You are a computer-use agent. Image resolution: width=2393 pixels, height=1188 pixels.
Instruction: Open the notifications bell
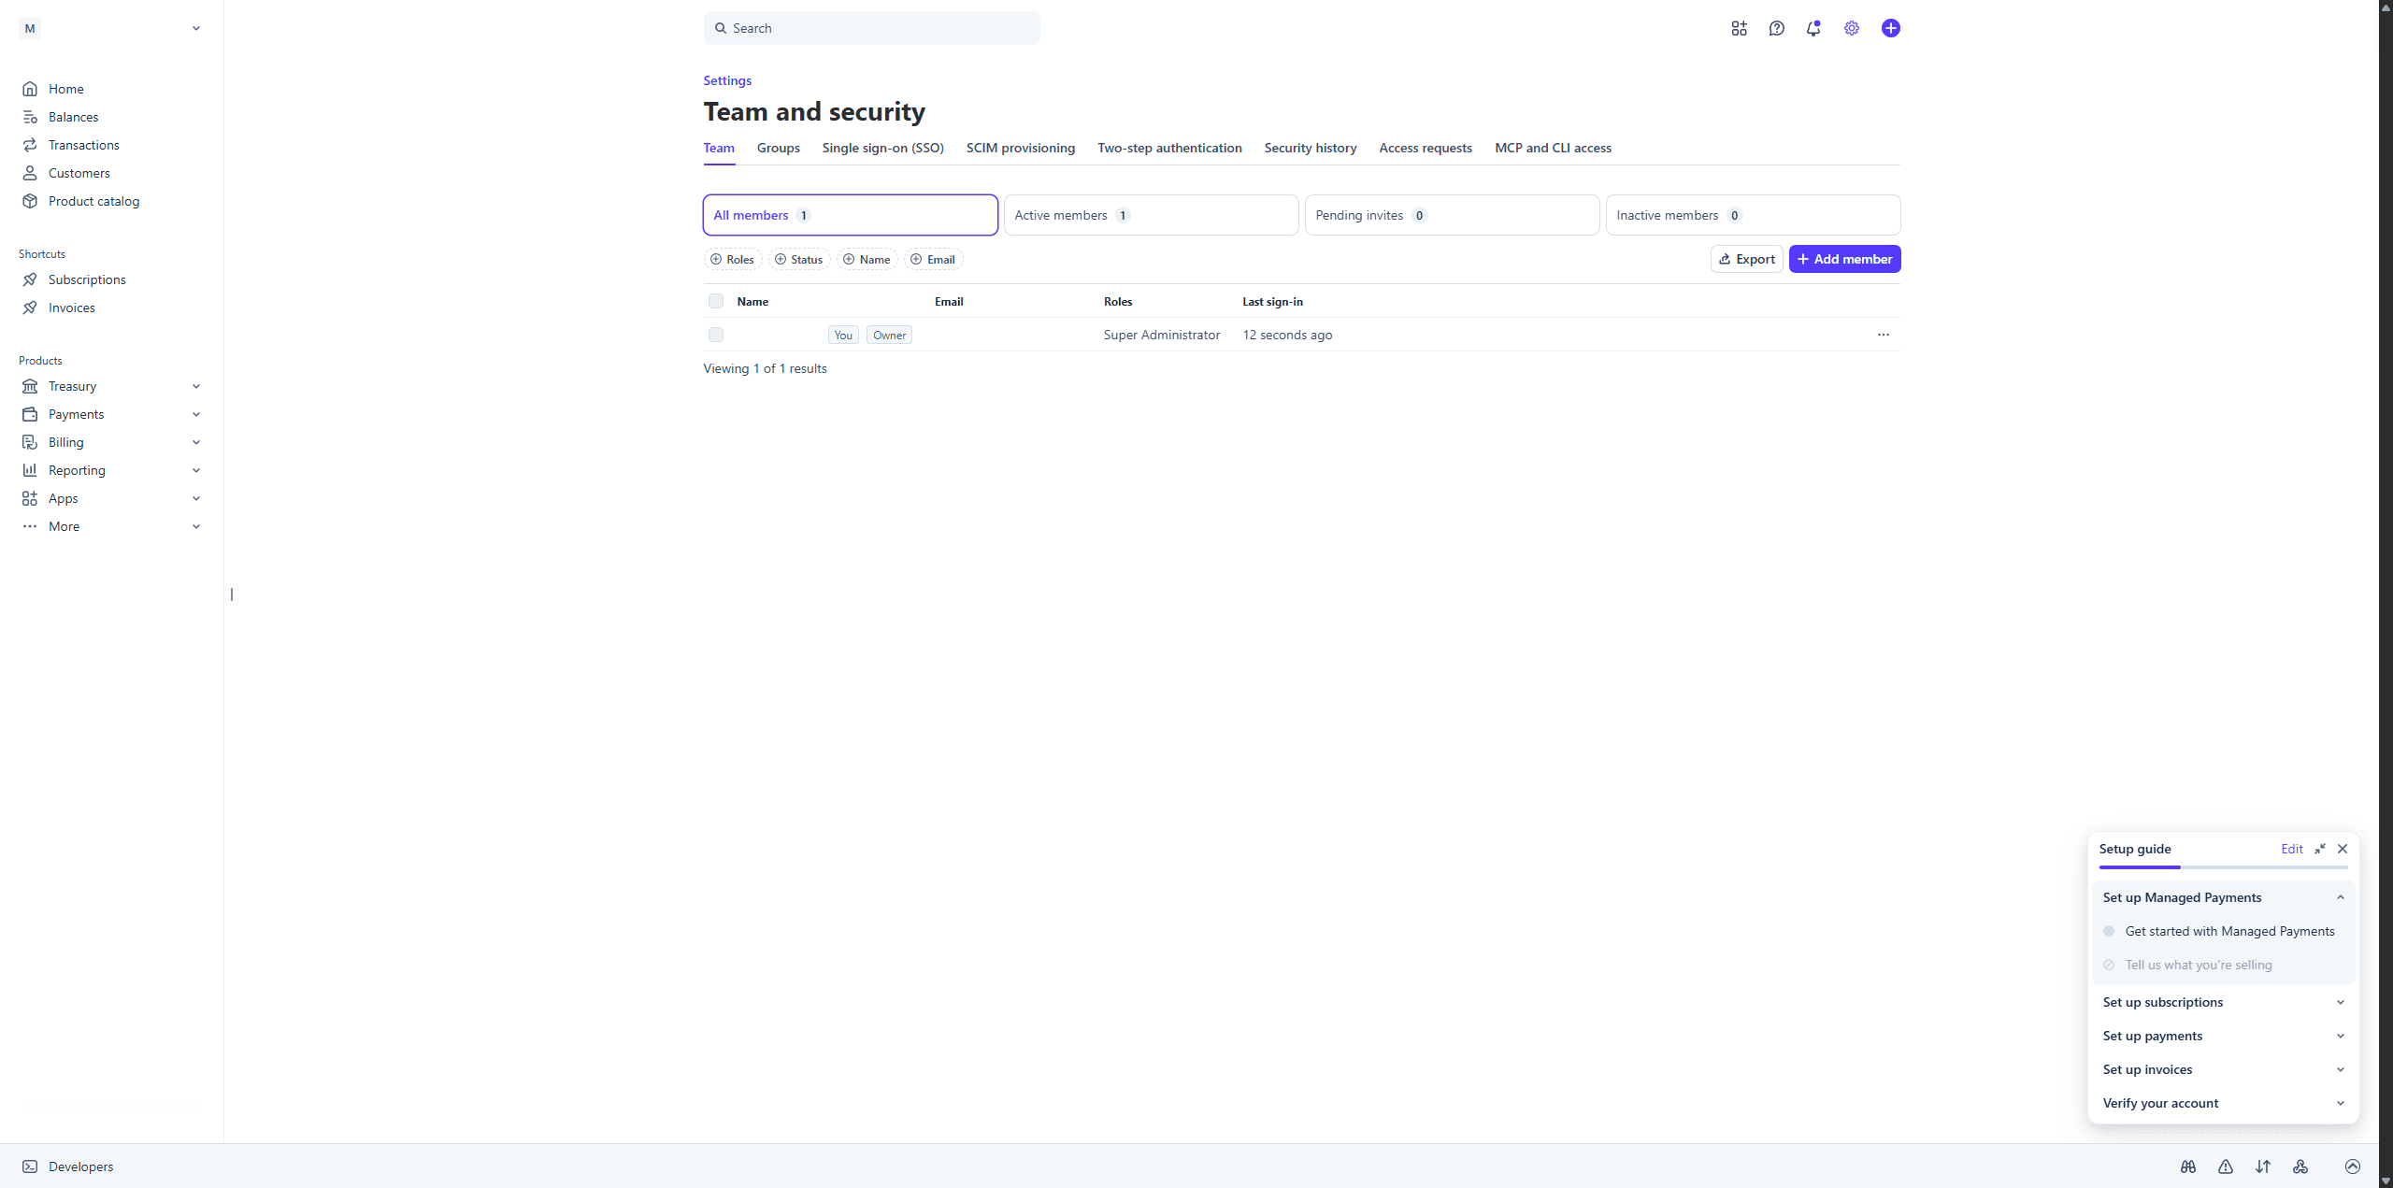[1813, 28]
